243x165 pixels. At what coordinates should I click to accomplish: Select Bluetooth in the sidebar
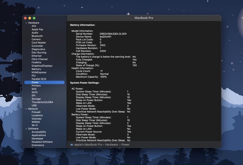[x=37, y=36]
